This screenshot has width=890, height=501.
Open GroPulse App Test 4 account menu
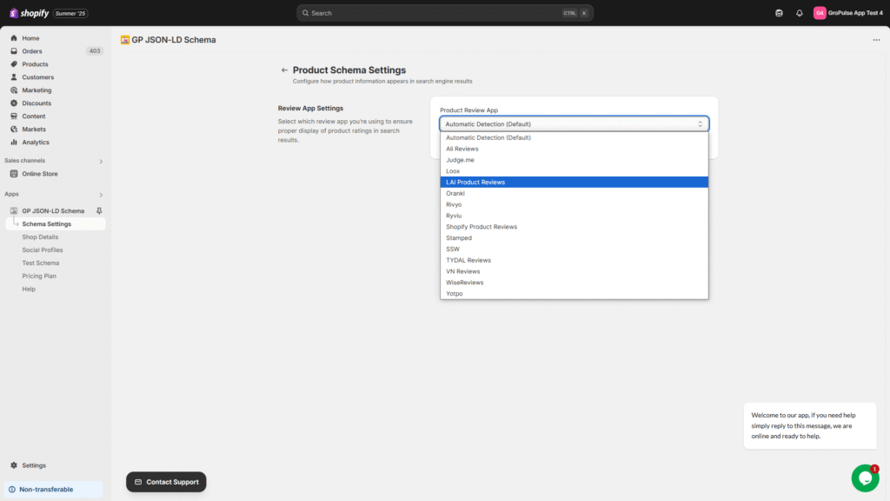tap(848, 13)
